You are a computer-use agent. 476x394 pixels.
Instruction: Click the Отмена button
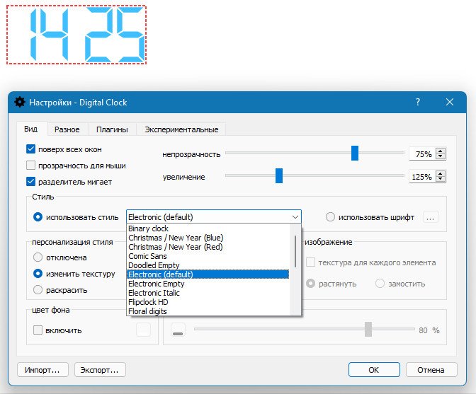pos(431,370)
